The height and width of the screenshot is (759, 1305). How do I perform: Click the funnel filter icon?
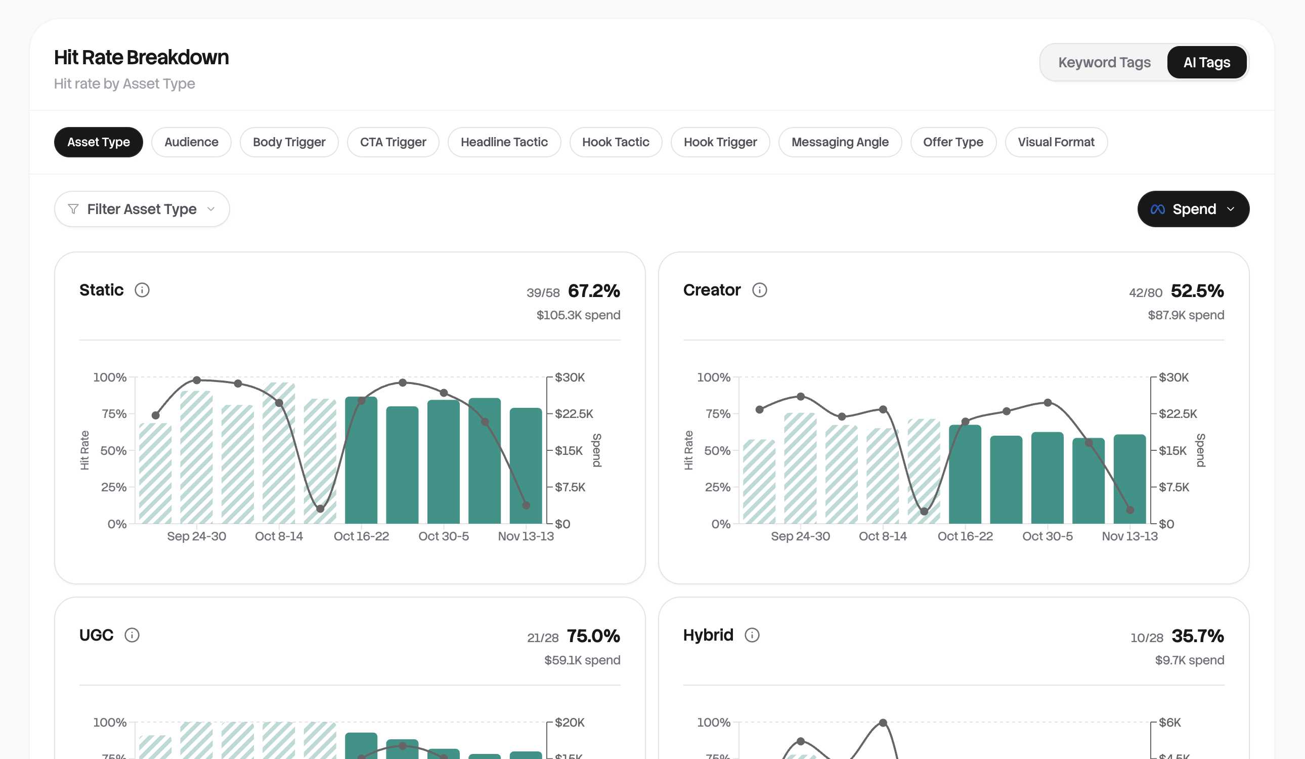click(73, 209)
